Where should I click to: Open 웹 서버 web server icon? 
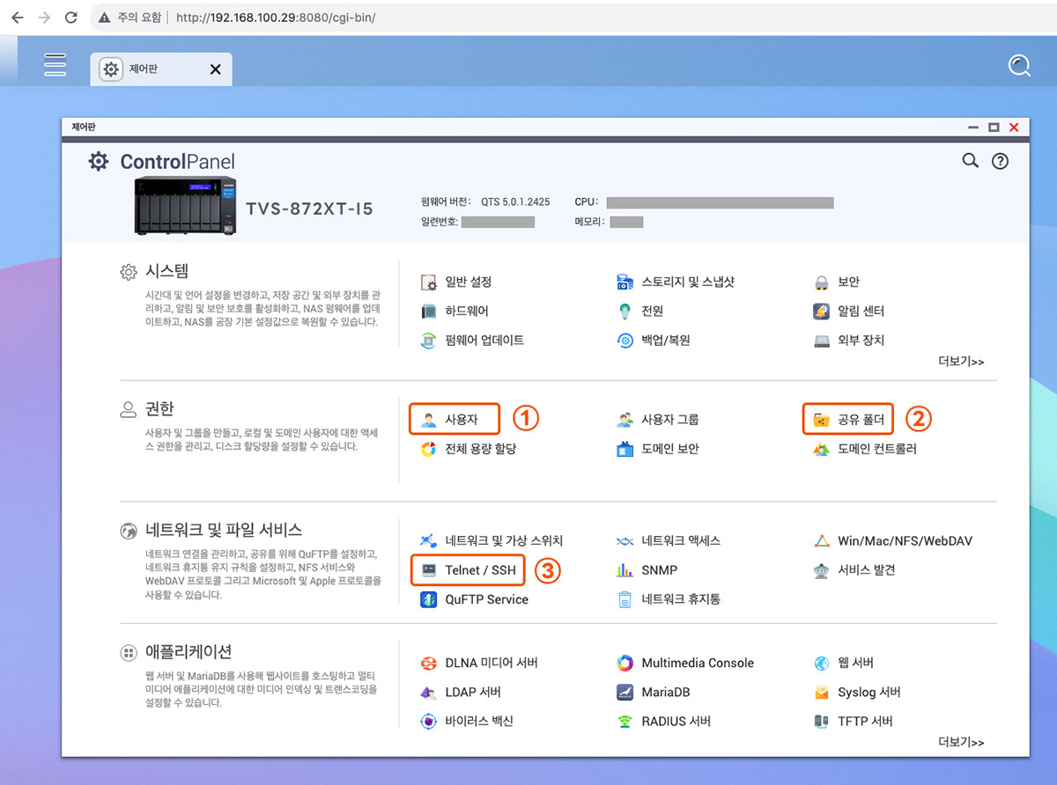822,664
